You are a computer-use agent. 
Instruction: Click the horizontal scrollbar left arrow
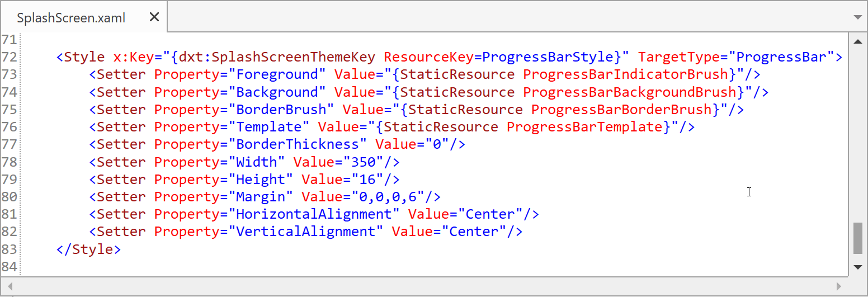pos(10,286)
